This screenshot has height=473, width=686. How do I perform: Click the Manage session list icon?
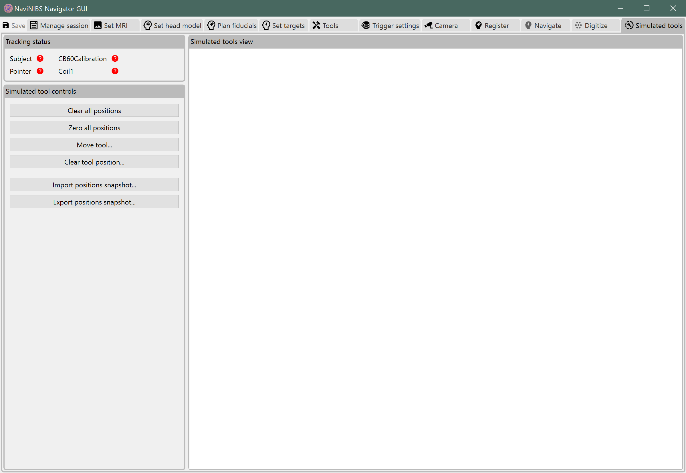pyautogui.click(x=34, y=25)
